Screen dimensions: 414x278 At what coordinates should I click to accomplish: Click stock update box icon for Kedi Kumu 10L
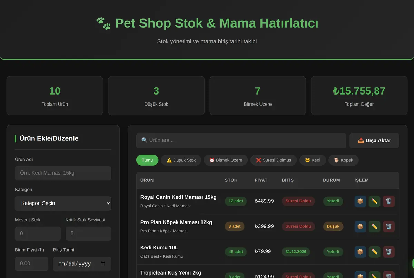coord(360,252)
